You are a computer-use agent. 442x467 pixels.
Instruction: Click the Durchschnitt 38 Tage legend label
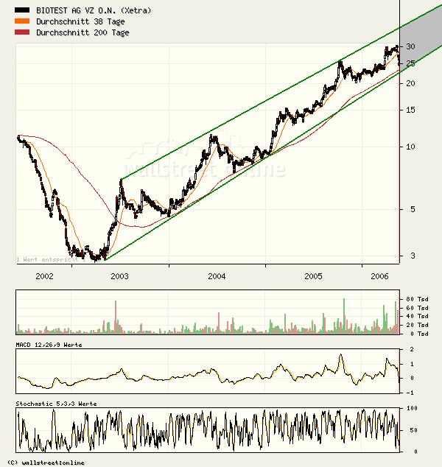[72, 21]
